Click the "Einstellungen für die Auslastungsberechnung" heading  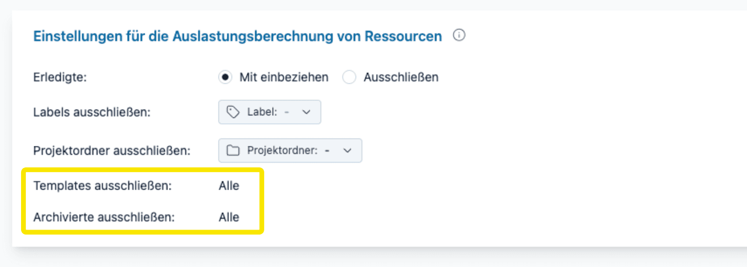point(237,36)
